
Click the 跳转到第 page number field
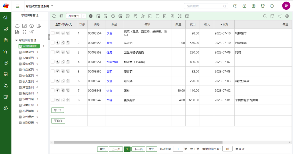click(178, 149)
